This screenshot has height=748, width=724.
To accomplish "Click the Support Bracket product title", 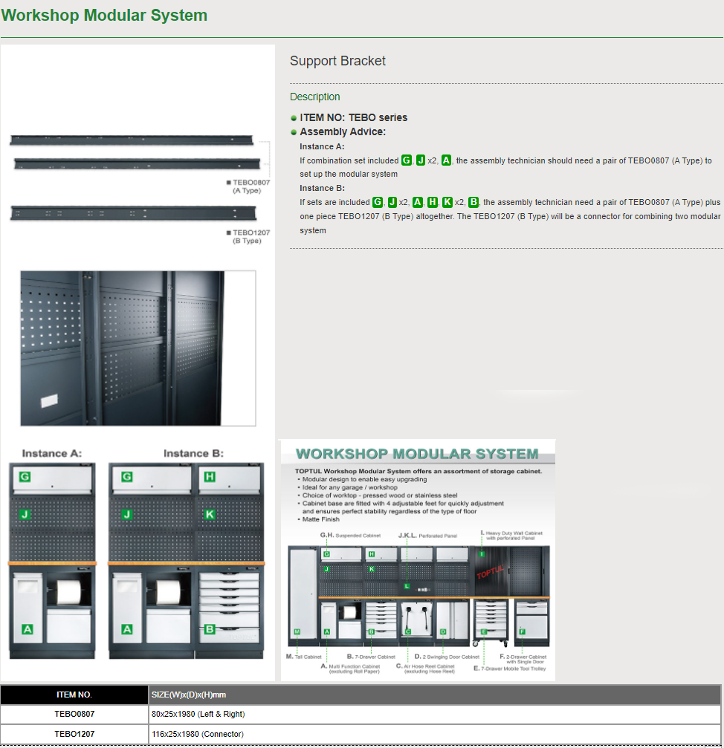I will click(x=337, y=61).
